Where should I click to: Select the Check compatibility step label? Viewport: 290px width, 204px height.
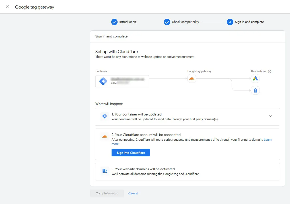coord(186,22)
